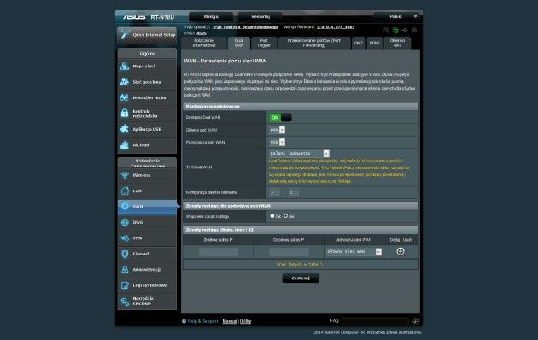This screenshot has width=538, height=340.
Task: Open Help & Support link
Action: (x=202, y=321)
